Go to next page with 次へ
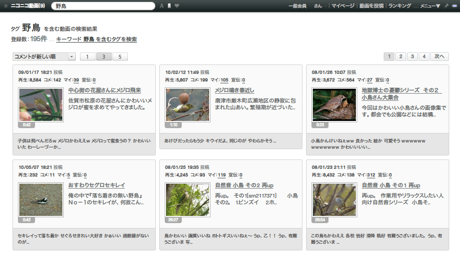The height and width of the screenshot is (254, 460). (439, 56)
